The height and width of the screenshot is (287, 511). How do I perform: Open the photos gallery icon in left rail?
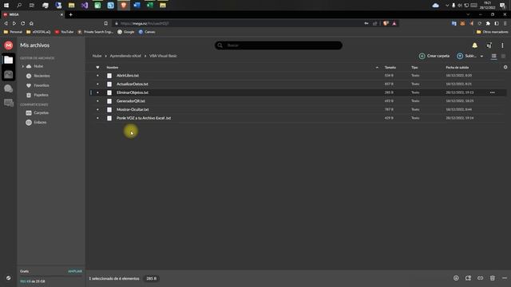click(9, 74)
